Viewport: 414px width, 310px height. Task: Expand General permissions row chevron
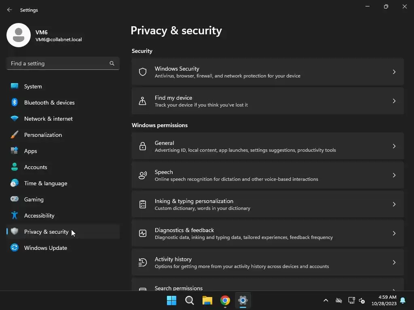click(394, 146)
